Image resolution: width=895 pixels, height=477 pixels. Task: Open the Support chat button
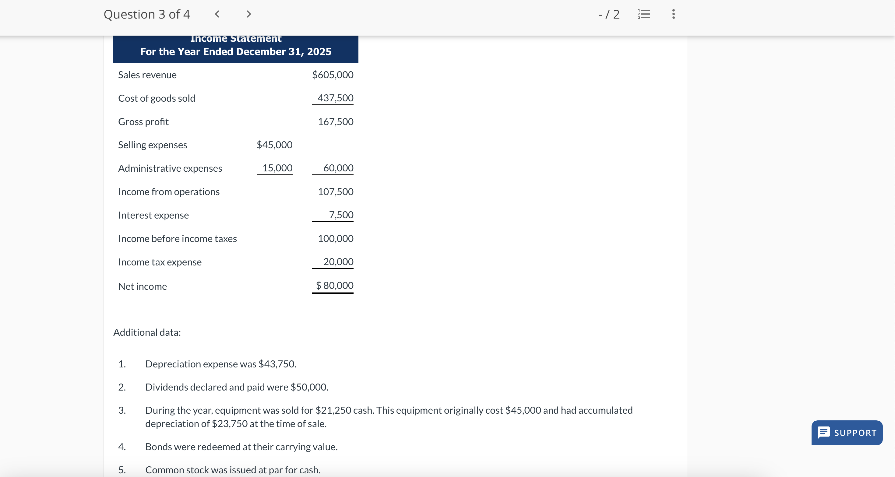coord(847,433)
